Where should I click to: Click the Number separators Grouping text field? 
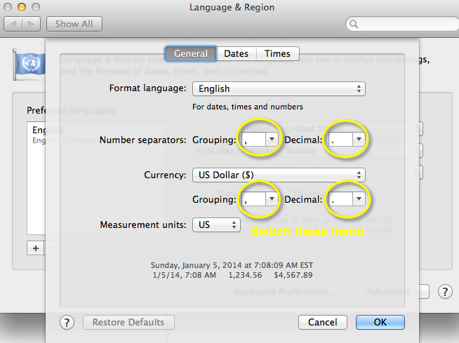pos(253,140)
